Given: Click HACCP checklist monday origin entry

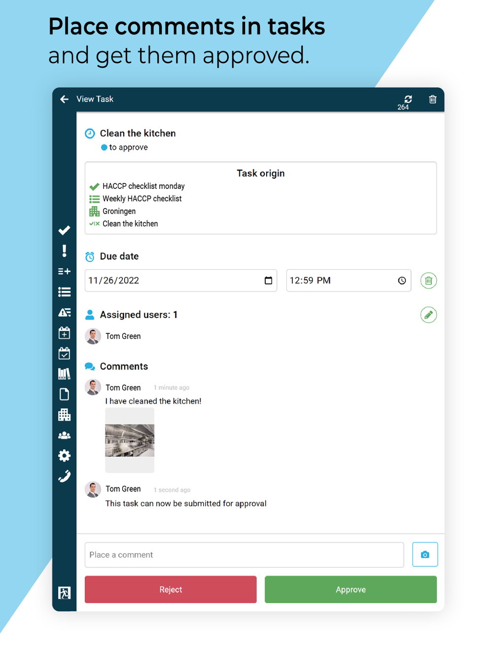Looking at the screenshot, I should click(143, 186).
